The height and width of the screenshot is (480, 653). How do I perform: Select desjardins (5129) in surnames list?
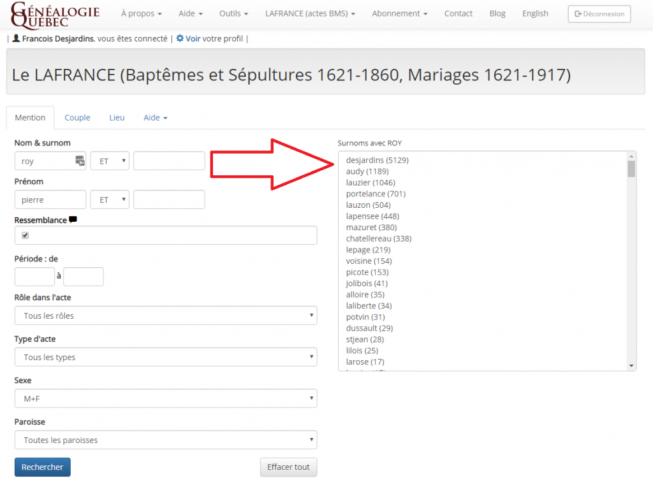[378, 160]
